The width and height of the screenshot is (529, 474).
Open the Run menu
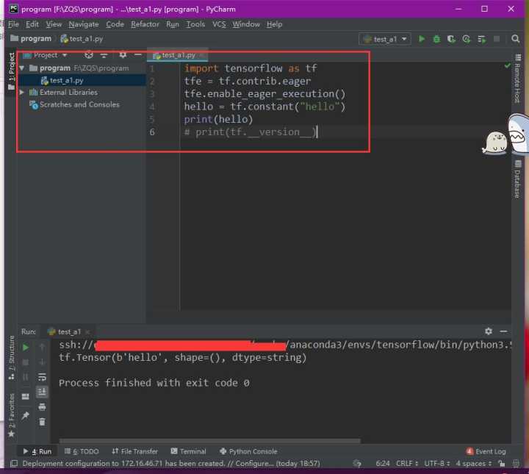(173, 24)
